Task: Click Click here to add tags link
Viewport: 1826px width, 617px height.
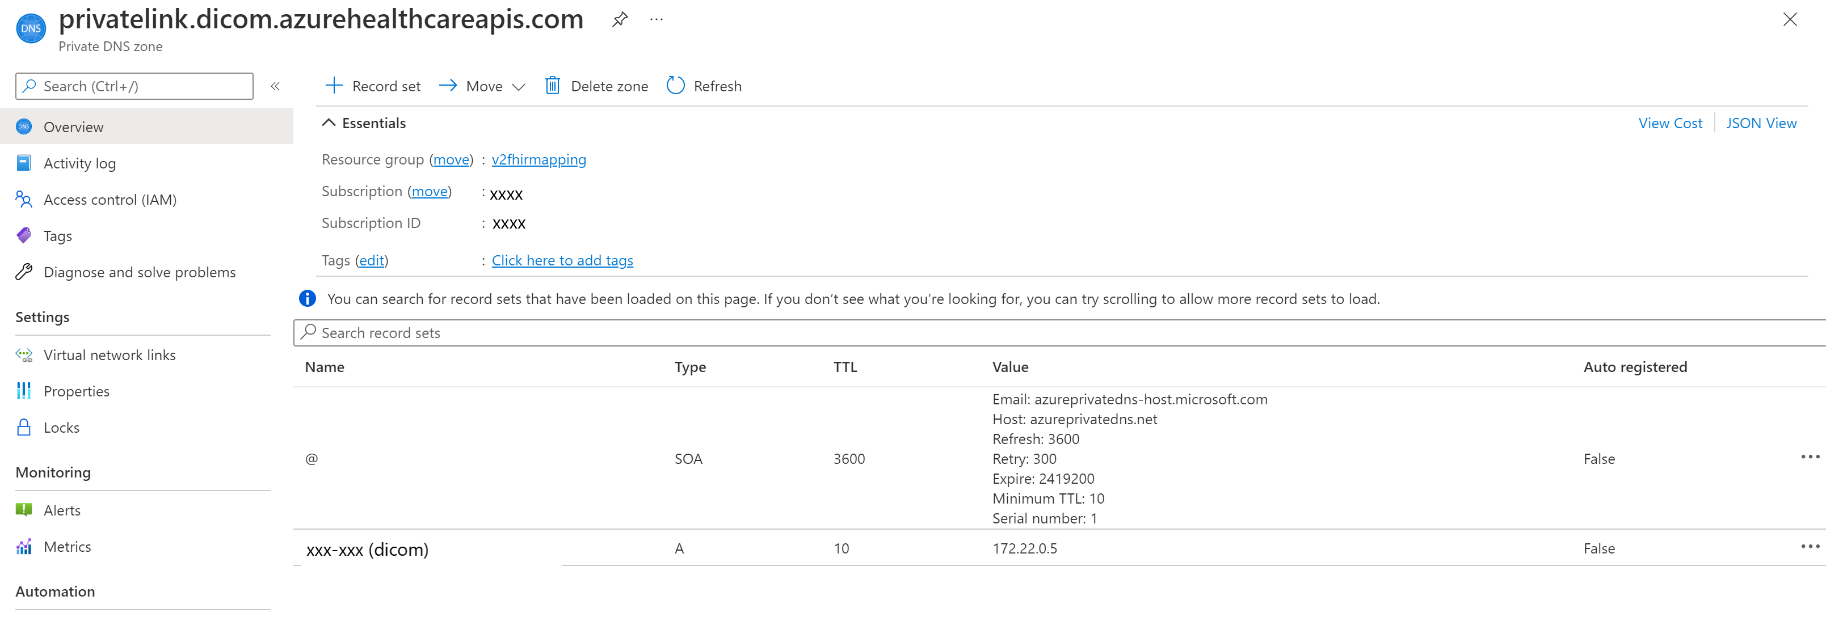Action: coord(561,260)
